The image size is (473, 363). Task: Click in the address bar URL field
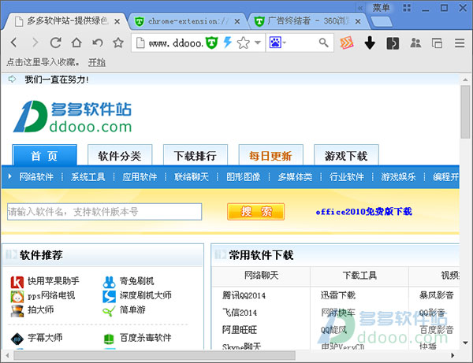(x=176, y=43)
